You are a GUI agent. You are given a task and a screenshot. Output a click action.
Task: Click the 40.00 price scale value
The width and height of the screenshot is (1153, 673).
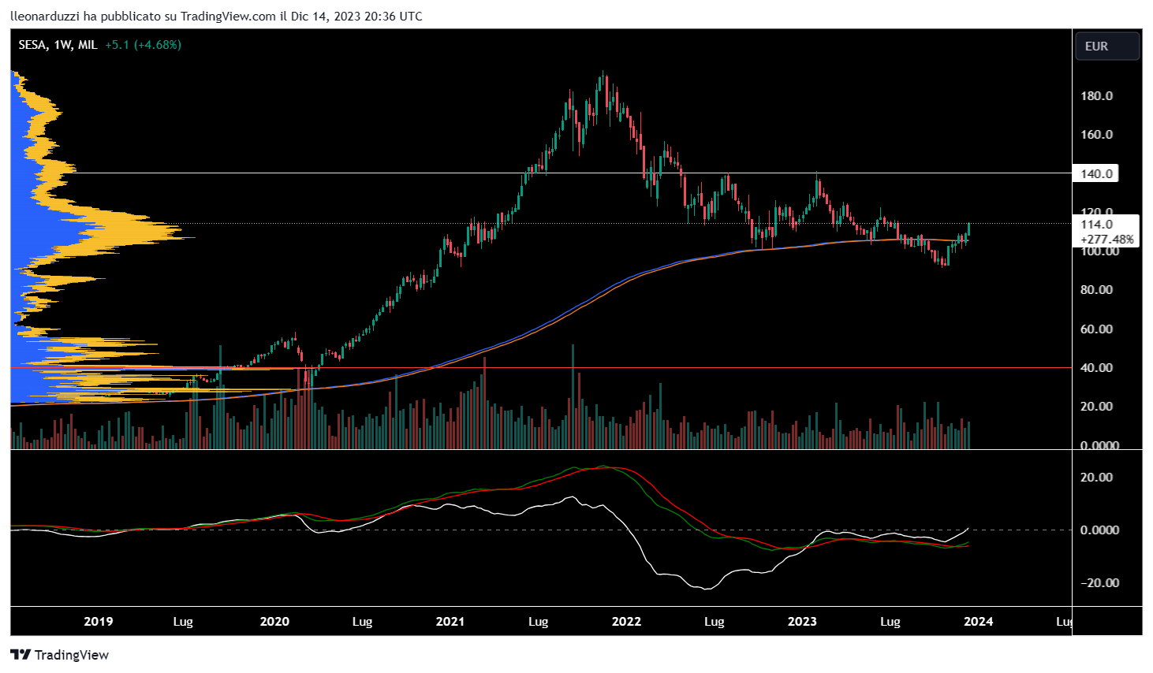coord(1096,368)
